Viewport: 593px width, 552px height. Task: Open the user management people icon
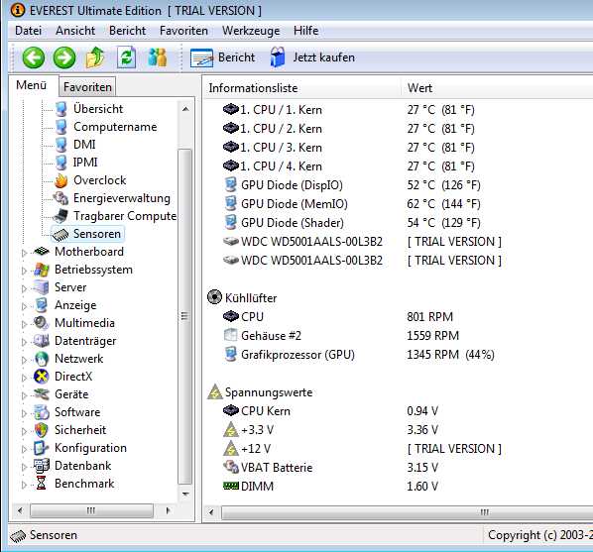[158, 57]
